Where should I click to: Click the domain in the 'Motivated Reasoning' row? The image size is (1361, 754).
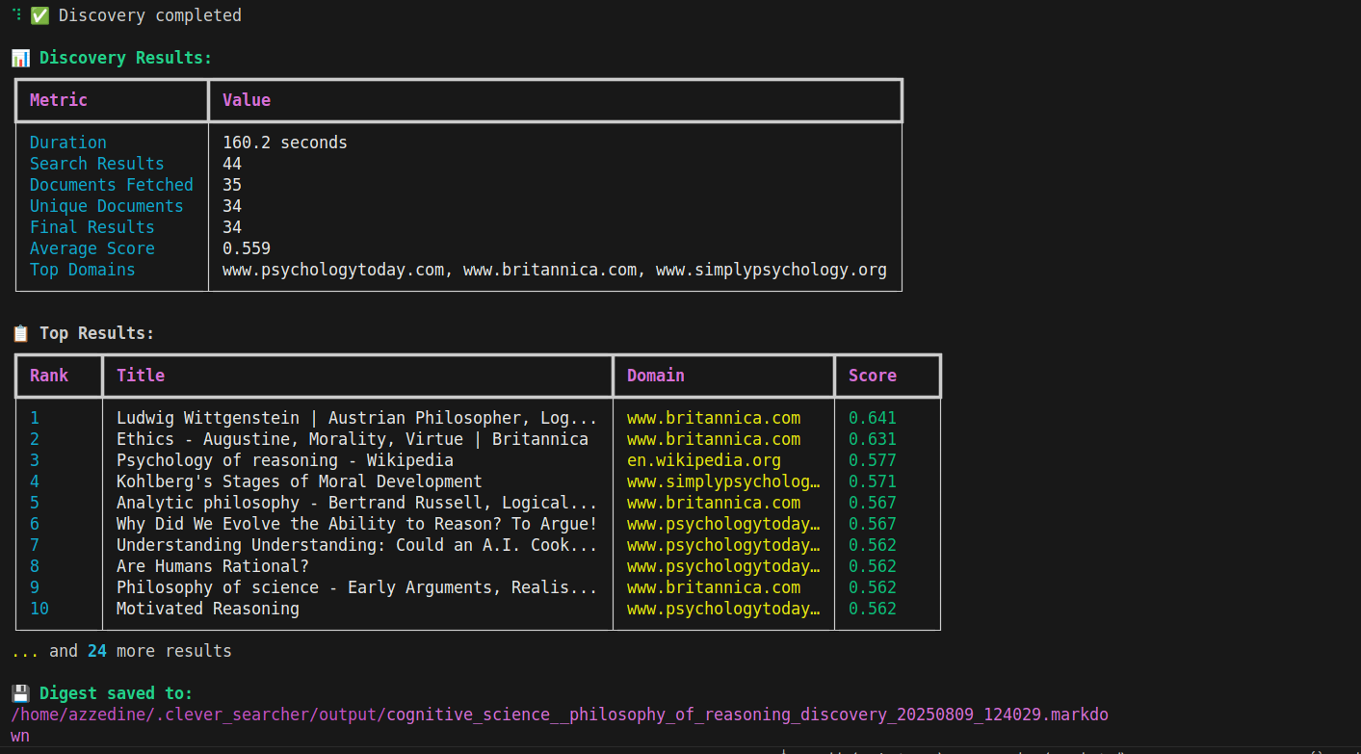[723, 609]
